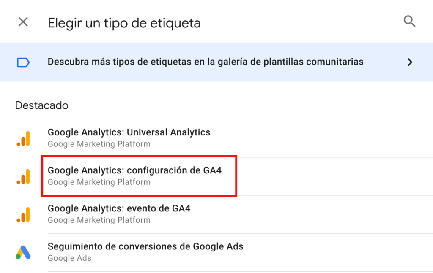Click the blue tag icon in banner

[x=23, y=62]
